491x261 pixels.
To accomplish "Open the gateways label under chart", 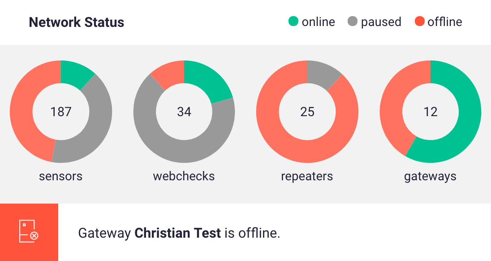I will tap(431, 176).
